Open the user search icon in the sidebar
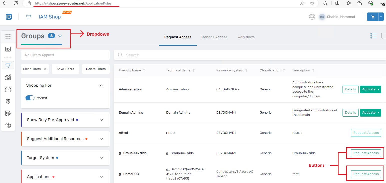 [x=8, y=125]
